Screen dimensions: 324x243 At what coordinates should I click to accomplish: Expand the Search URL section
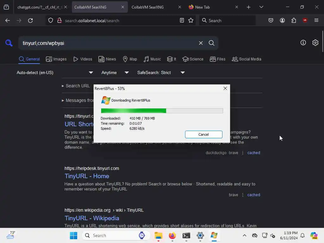pos(76,86)
